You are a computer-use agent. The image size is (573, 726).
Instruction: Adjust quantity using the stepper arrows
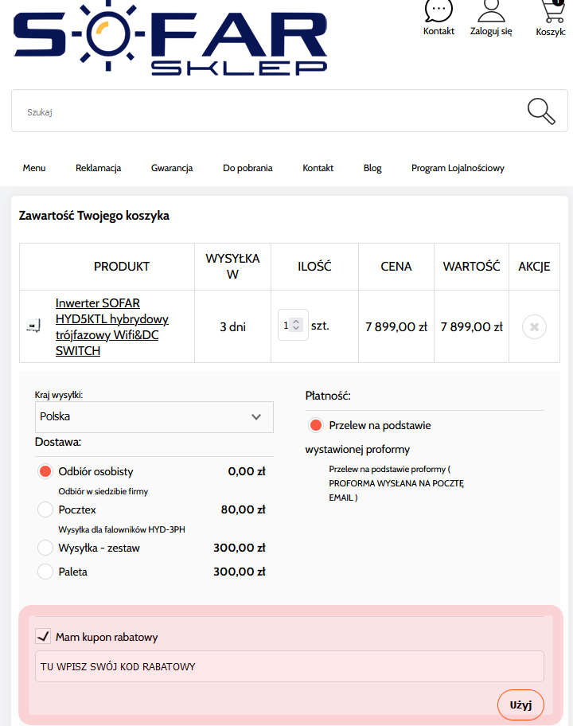coord(297,326)
